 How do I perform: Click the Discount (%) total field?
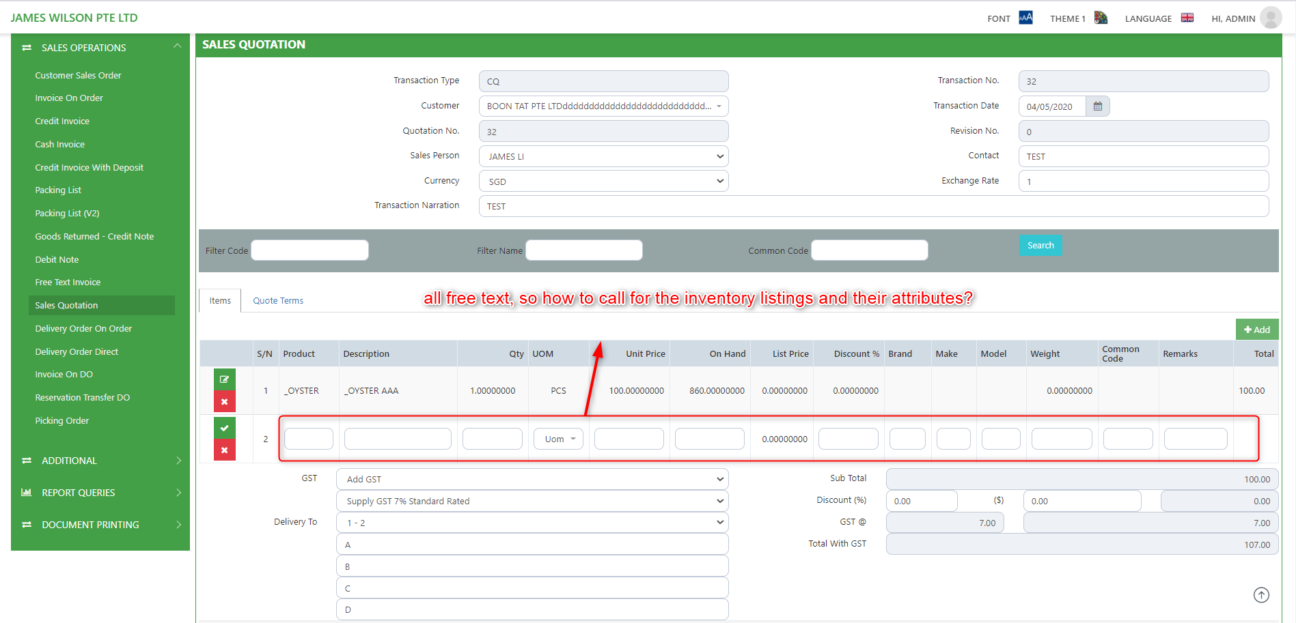click(x=922, y=501)
